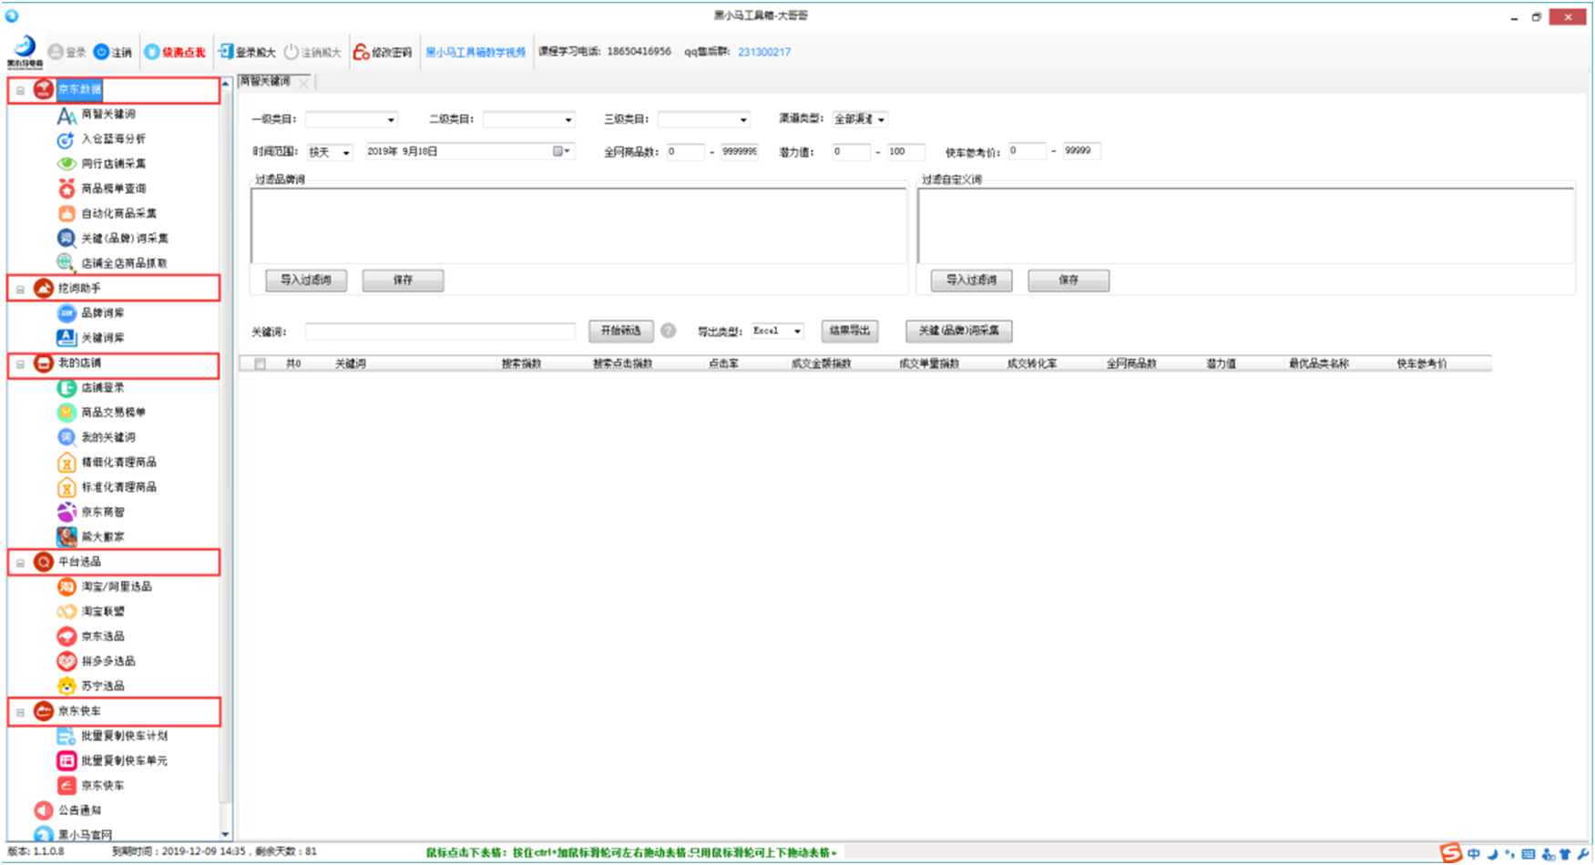Click 保存 under 过滤品牌词
Image resolution: width=1595 pixels, height=865 pixels.
[403, 280]
